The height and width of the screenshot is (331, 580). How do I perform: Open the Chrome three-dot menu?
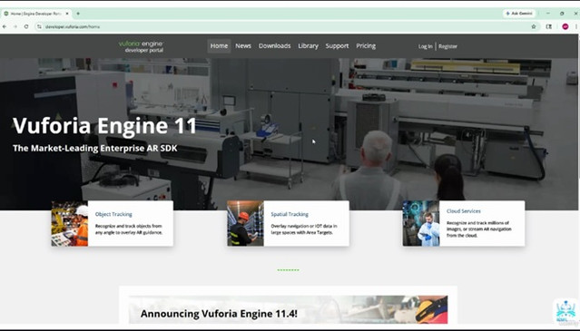tap(576, 26)
